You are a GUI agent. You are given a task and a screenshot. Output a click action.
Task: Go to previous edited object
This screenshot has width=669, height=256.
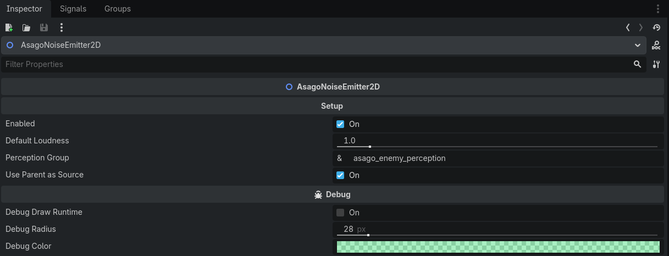tap(628, 27)
